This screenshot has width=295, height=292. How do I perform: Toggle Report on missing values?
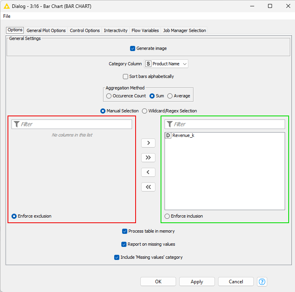(124, 244)
